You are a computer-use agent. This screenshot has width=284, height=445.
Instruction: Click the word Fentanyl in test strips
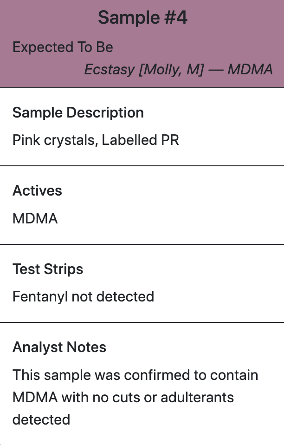pos(40,296)
